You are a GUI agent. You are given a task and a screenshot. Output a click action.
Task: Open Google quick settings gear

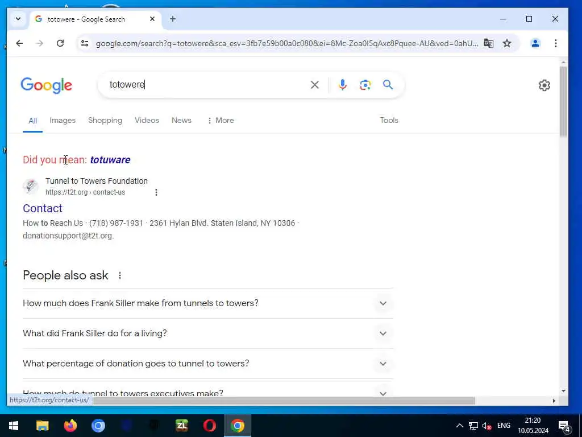click(544, 85)
